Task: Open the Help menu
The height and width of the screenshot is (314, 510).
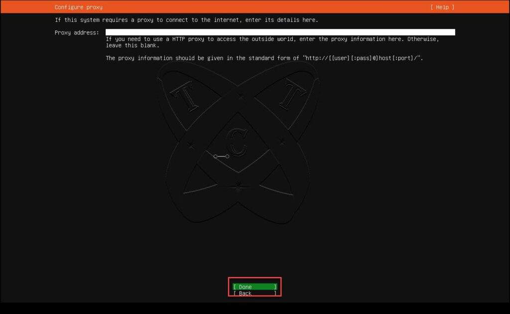Action: point(442,7)
